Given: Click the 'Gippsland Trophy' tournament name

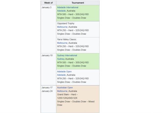Looking at the screenshot, I should [x=66, y=23].
